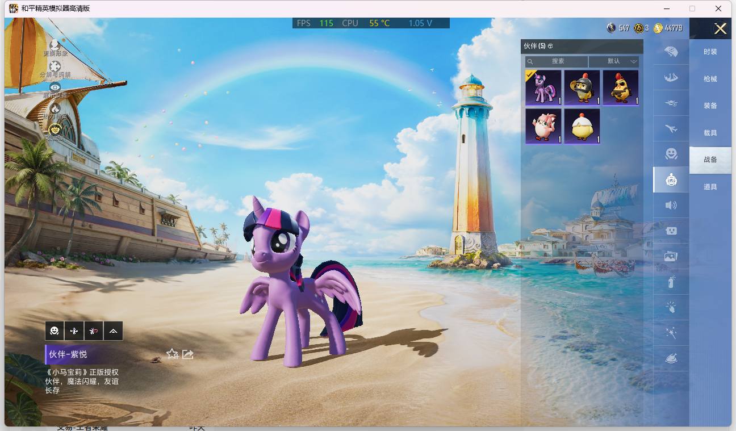The height and width of the screenshot is (431, 736).
Task: Open the 热力档案 flame icon
Action: [55, 108]
